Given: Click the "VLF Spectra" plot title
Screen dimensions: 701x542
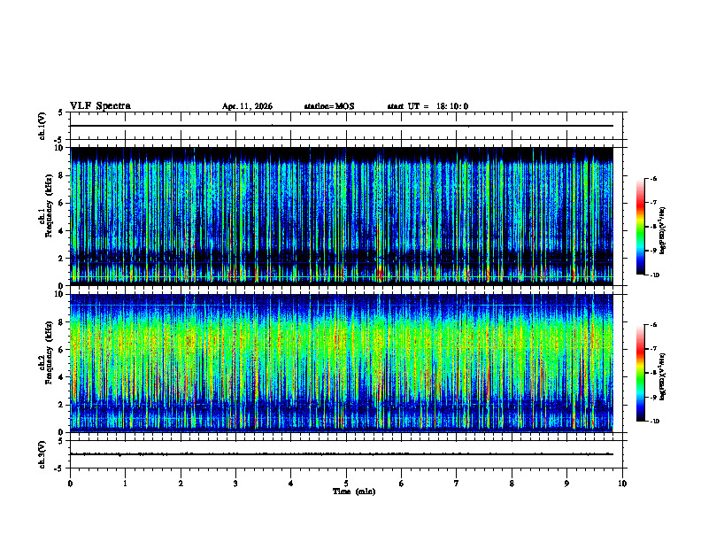Looking at the screenshot, I should pos(100,106).
